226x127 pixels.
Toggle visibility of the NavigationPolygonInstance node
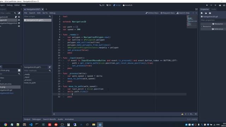[19, 23]
